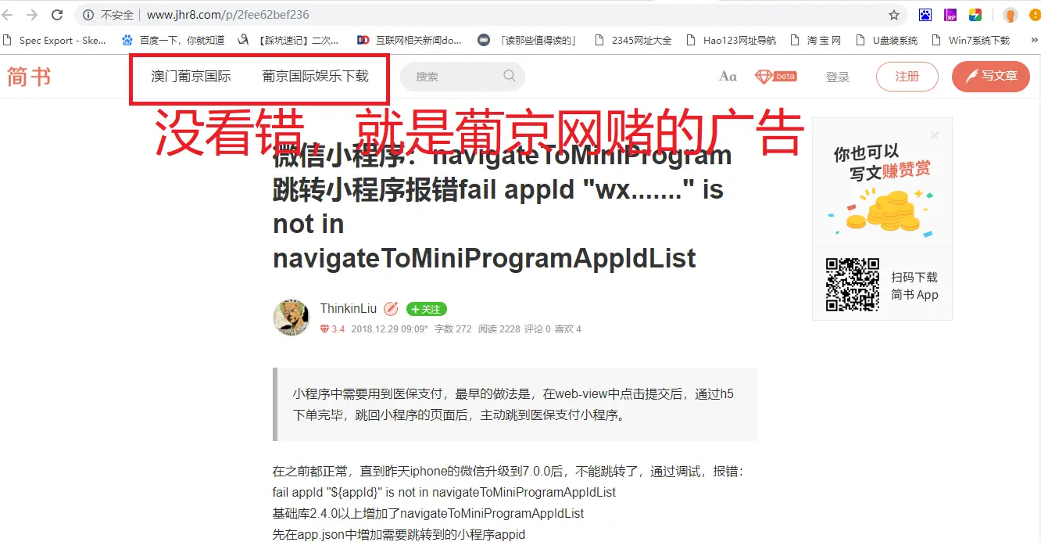Click the badge icon next to ThinkinLiu
This screenshot has width=1041, height=542.
(x=391, y=309)
